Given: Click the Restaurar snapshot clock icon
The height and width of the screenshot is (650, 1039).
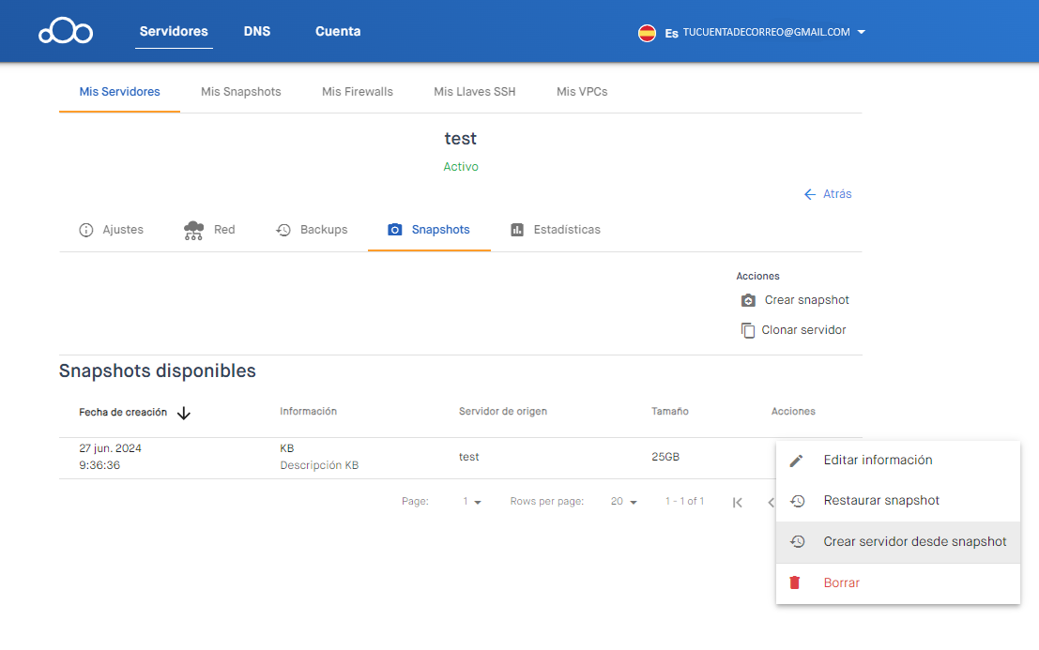Looking at the screenshot, I should (x=797, y=500).
